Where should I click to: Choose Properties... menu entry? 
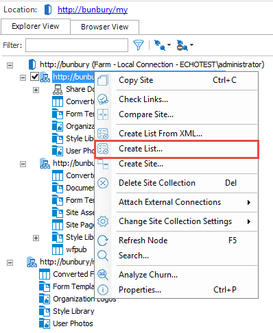(176, 290)
